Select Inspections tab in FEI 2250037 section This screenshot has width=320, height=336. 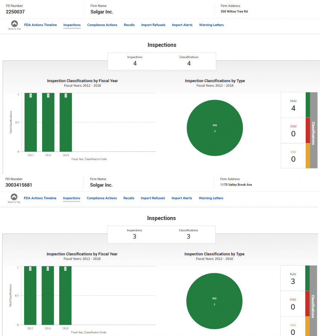click(x=72, y=25)
